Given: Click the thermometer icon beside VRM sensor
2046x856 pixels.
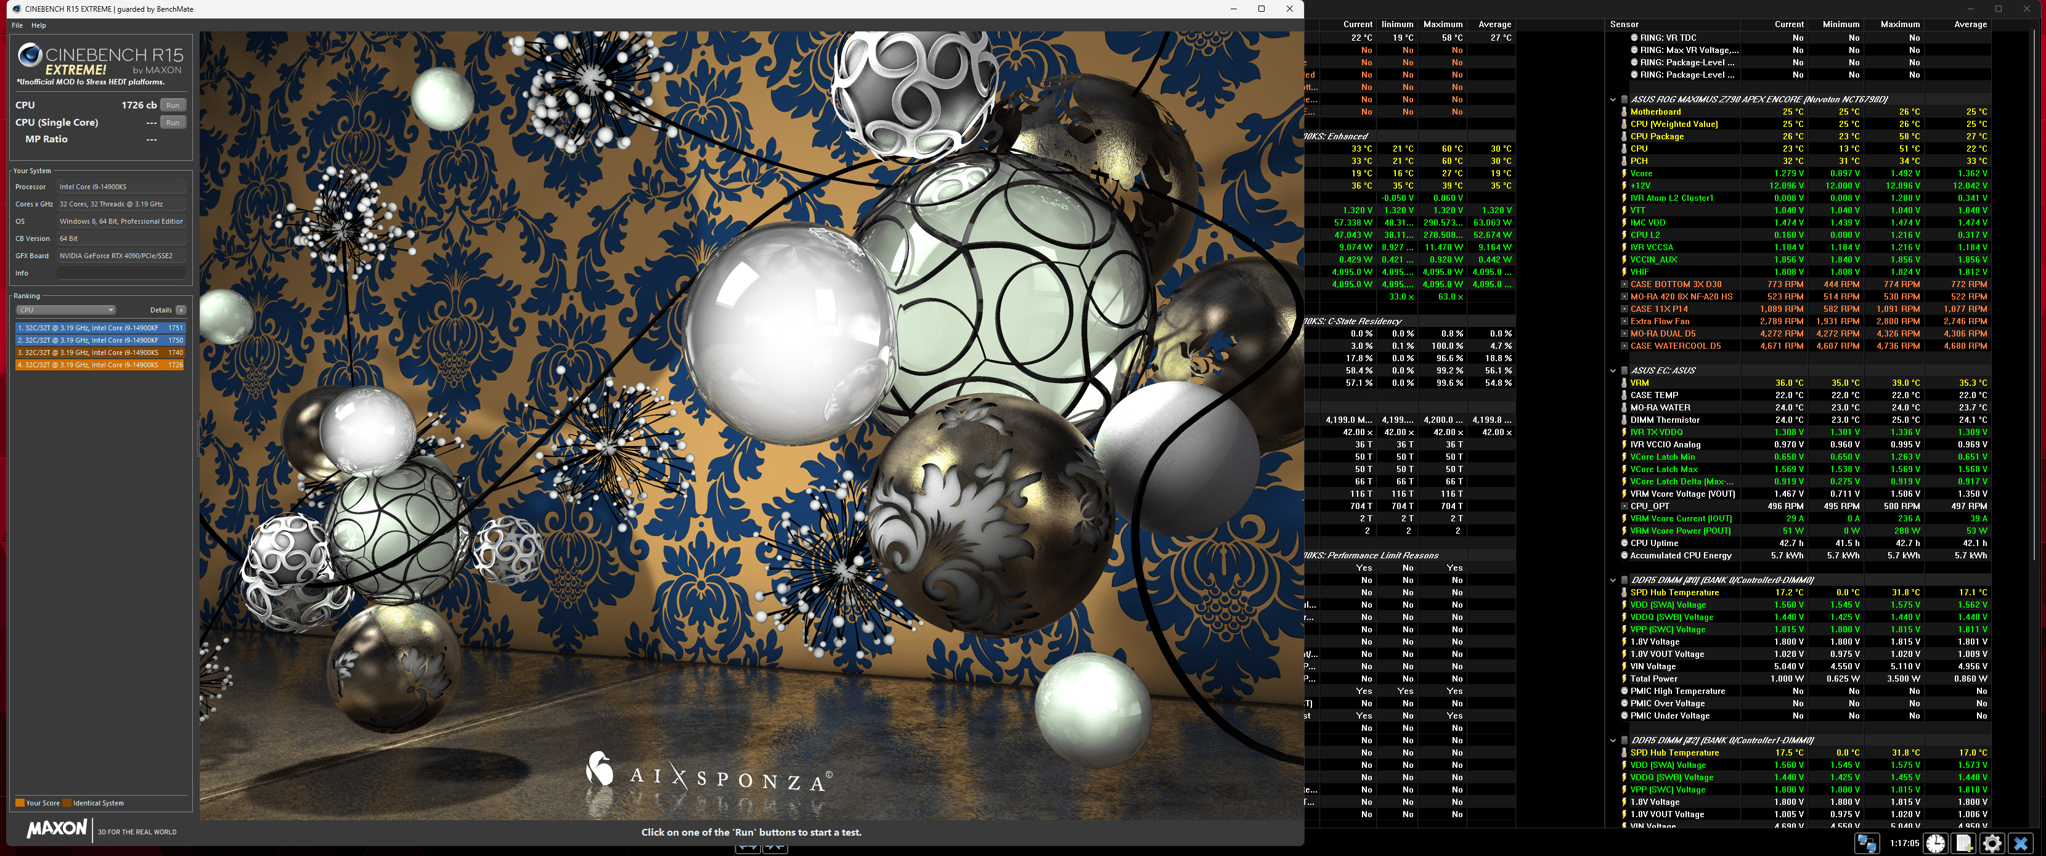Looking at the screenshot, I should (x=1623, y=383).
